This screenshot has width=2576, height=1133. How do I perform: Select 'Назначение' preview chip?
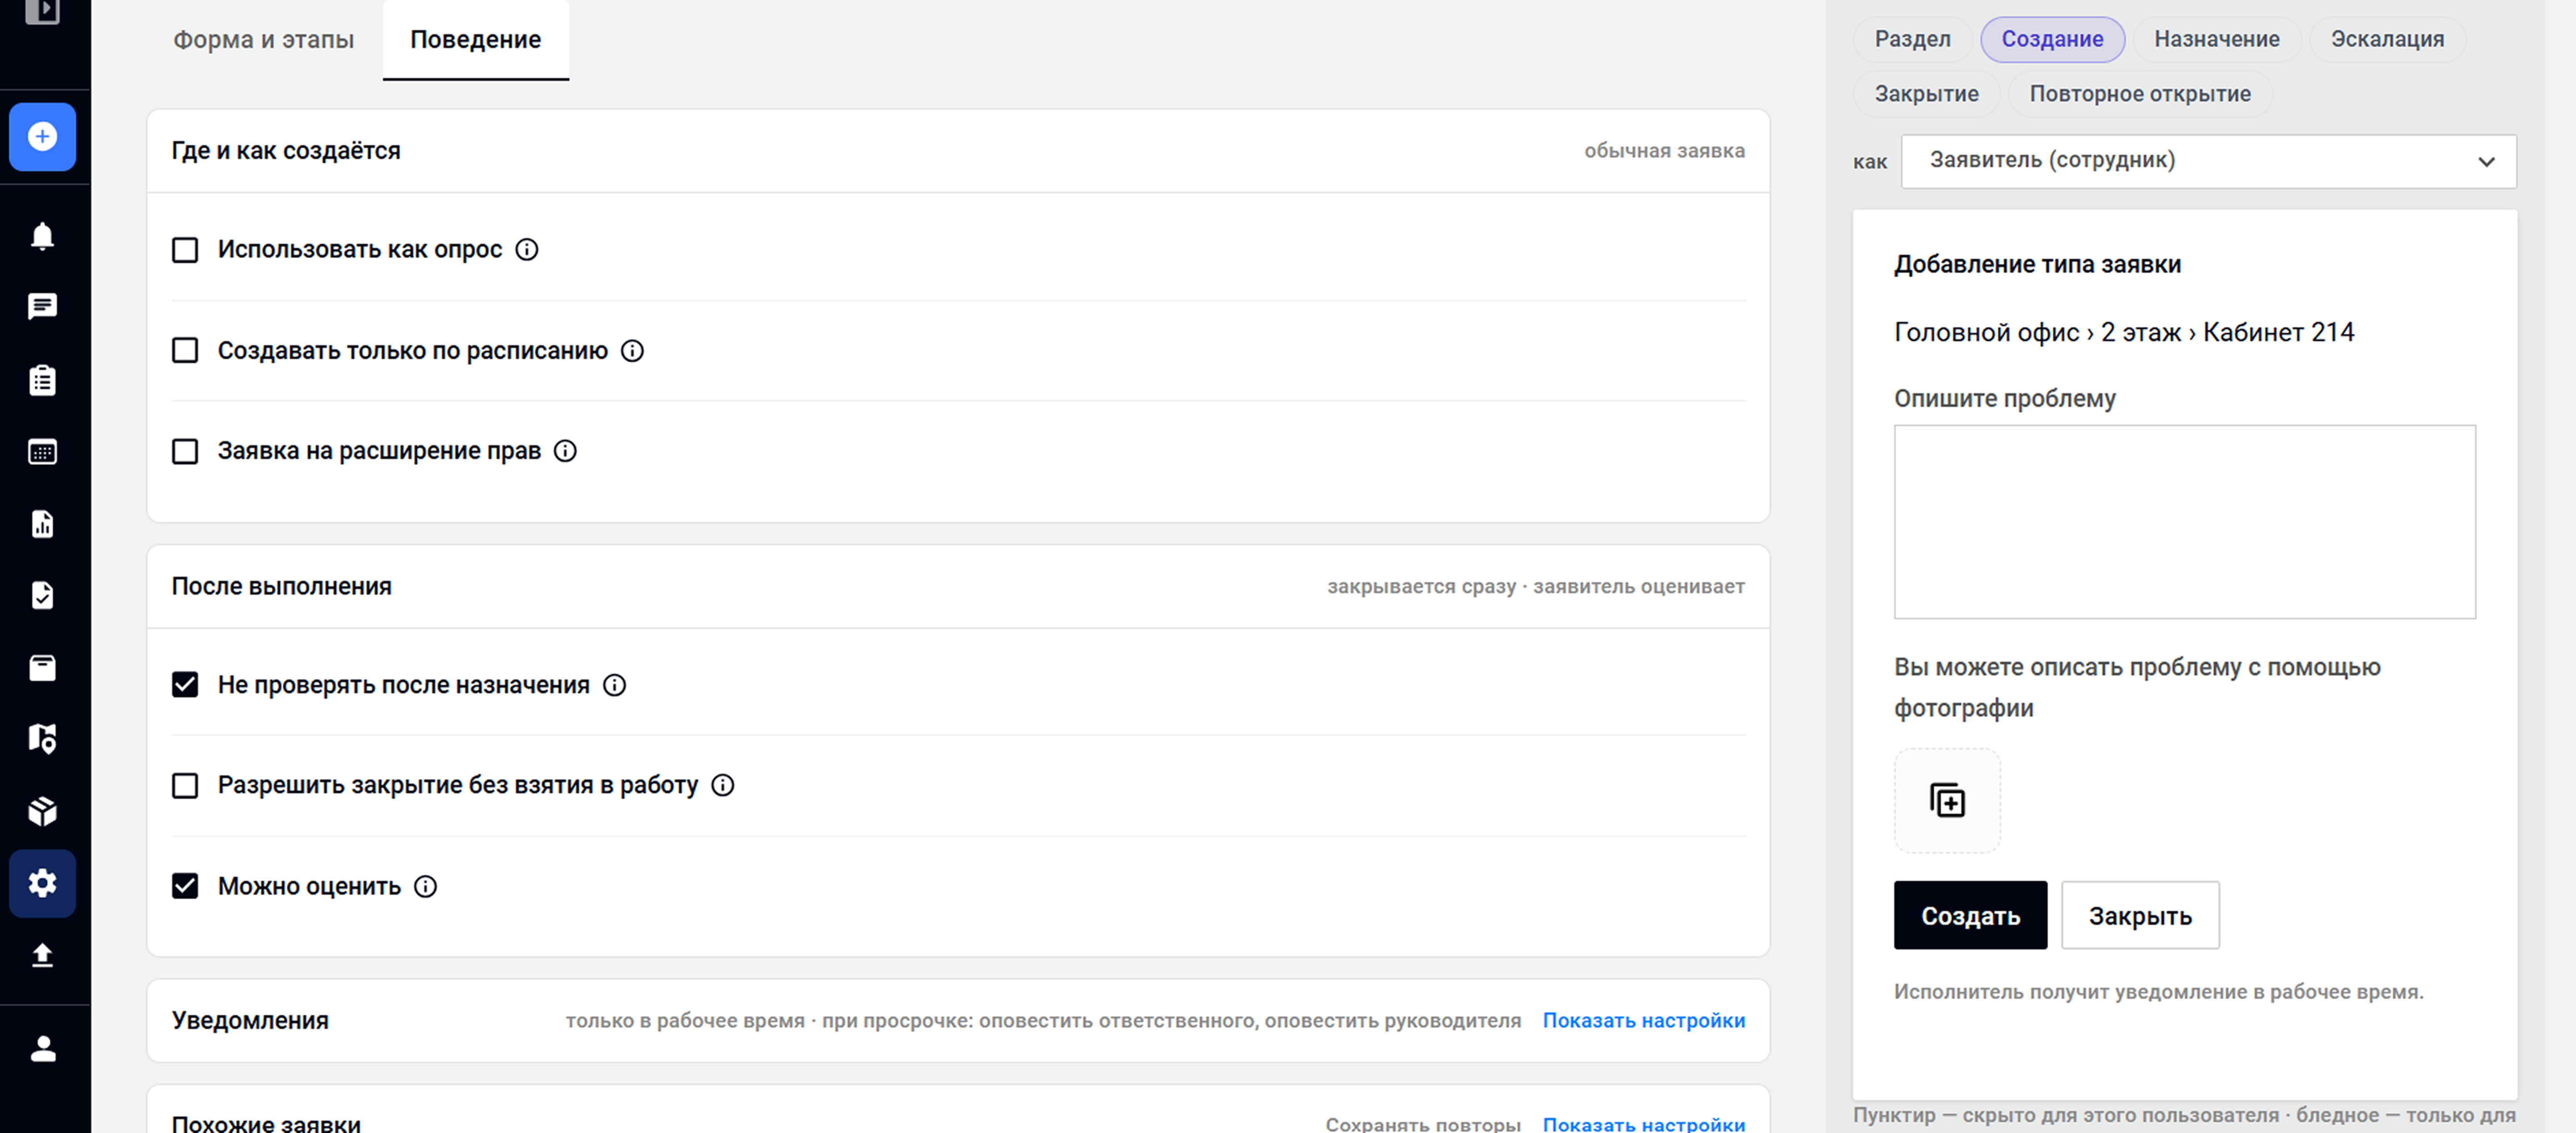[2216, 39]
